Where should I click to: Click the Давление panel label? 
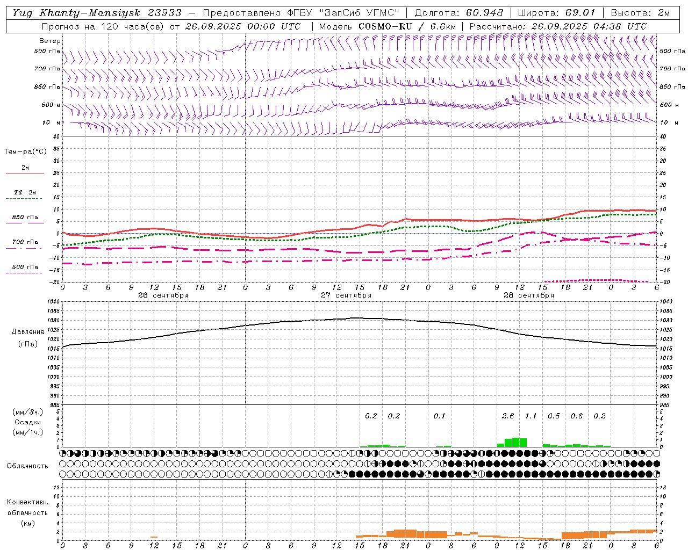pos(28,332)
